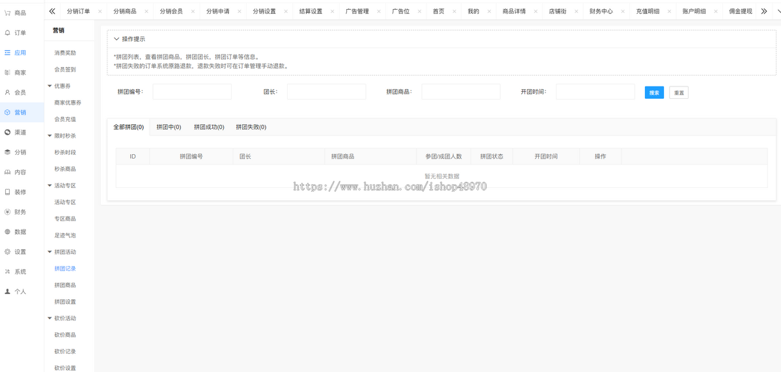Switch to the 分销申请 tab
Screen dimensions: 781x372
coord(217,12)
